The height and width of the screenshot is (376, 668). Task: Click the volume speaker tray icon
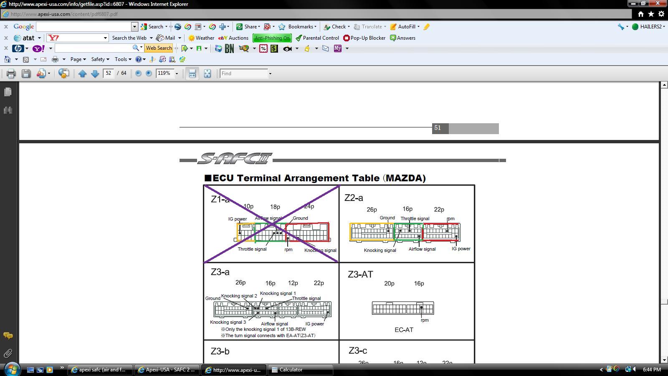coord(635,369)
